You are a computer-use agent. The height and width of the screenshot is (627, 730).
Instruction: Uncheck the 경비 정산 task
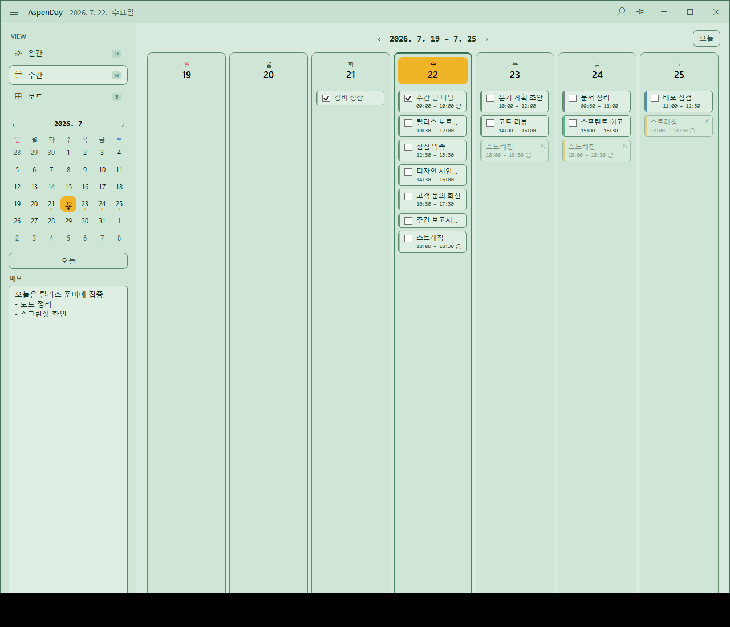[326, 98]
